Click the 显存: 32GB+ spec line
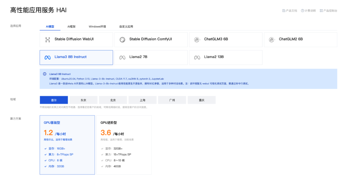Image resolution: width=346 pixels, height=179 pixels. tap(112, 149)
